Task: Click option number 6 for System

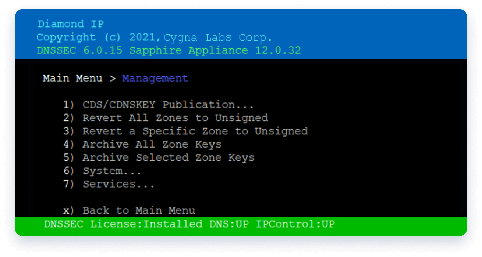Action: pyautogui.click(x=68, y=171)
